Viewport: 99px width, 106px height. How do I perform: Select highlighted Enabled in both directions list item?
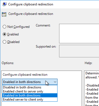point(30,95)
